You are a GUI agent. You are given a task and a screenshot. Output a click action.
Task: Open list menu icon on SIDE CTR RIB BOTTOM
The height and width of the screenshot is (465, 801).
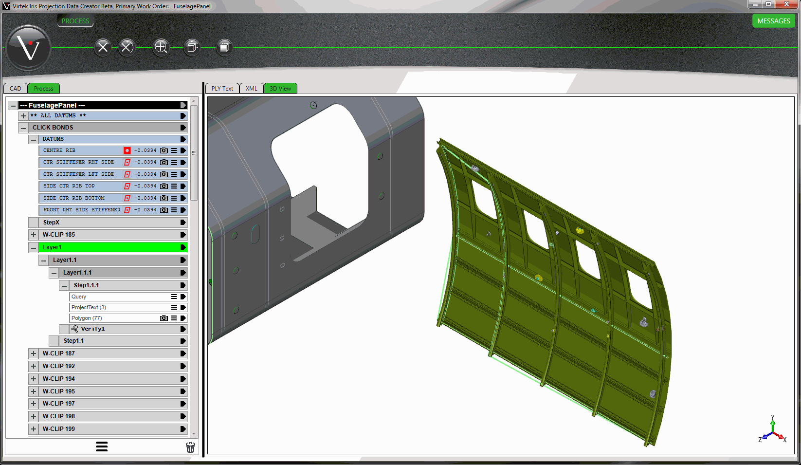[x=174, y=198]
